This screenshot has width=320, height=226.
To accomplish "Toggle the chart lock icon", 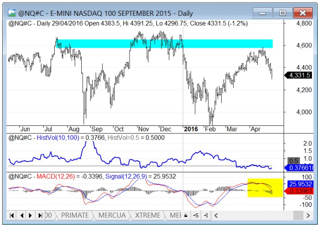I will 186,215.
